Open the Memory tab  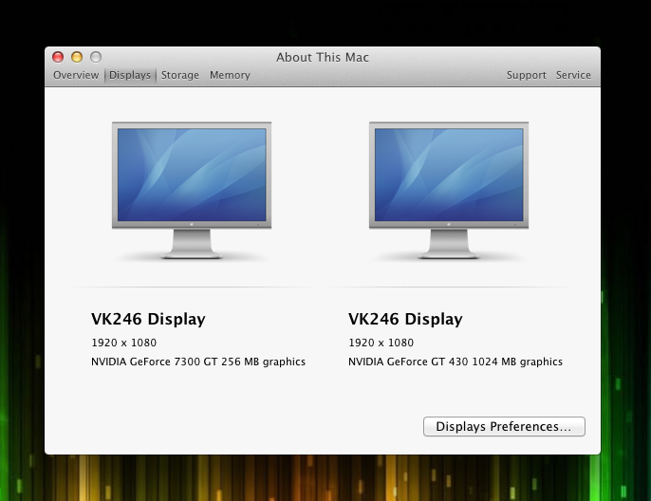tap(230, 75)
